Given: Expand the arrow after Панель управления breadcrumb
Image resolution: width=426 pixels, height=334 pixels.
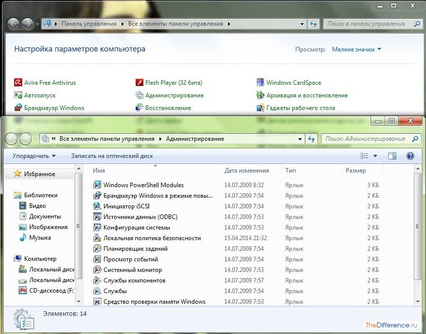Looking at the screenshot, I should coord(122,24).
